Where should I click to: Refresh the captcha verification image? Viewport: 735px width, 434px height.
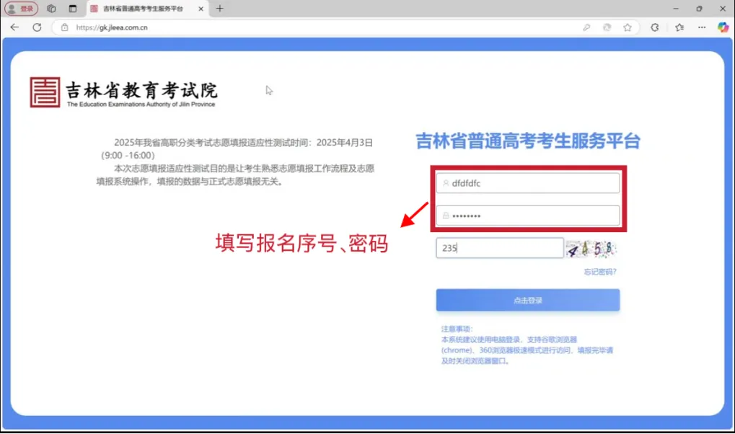[591, 249]
